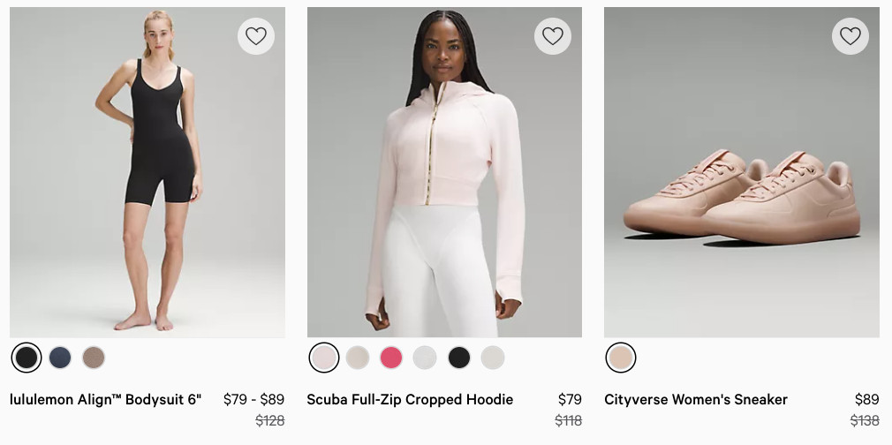892x445 pixels.
Task: Click the $79 - $89 bodysuit price
Action: 253,399
